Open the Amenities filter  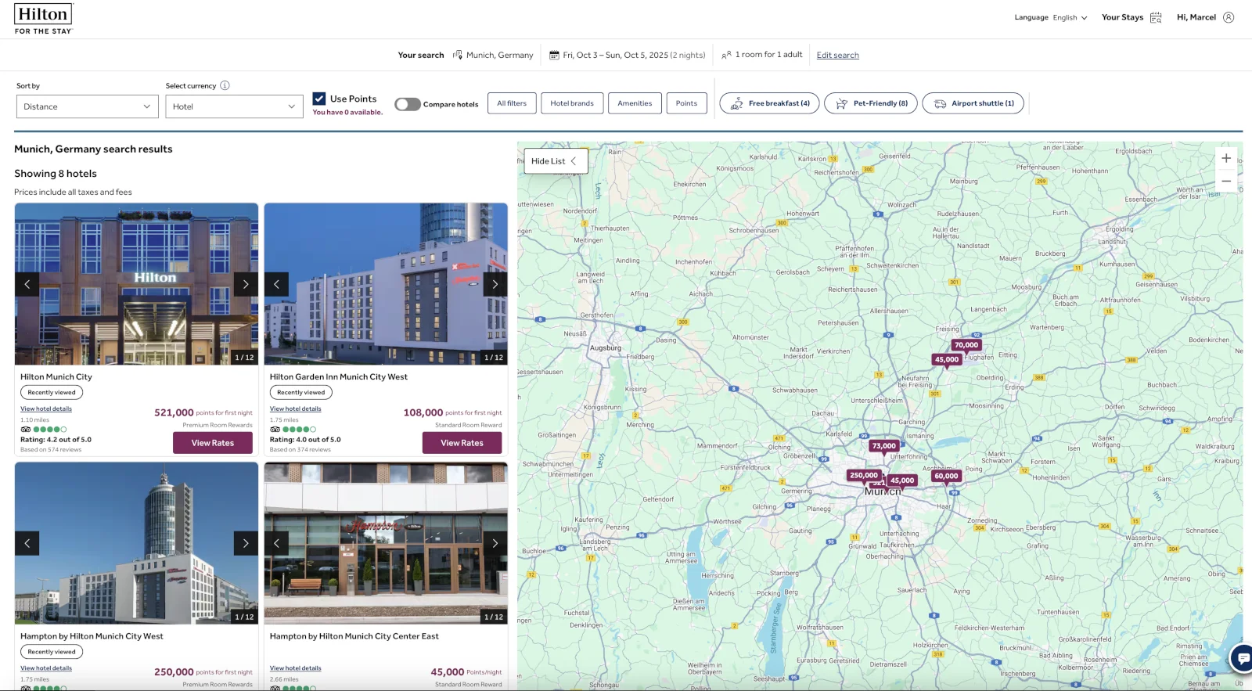coord(635,103)
